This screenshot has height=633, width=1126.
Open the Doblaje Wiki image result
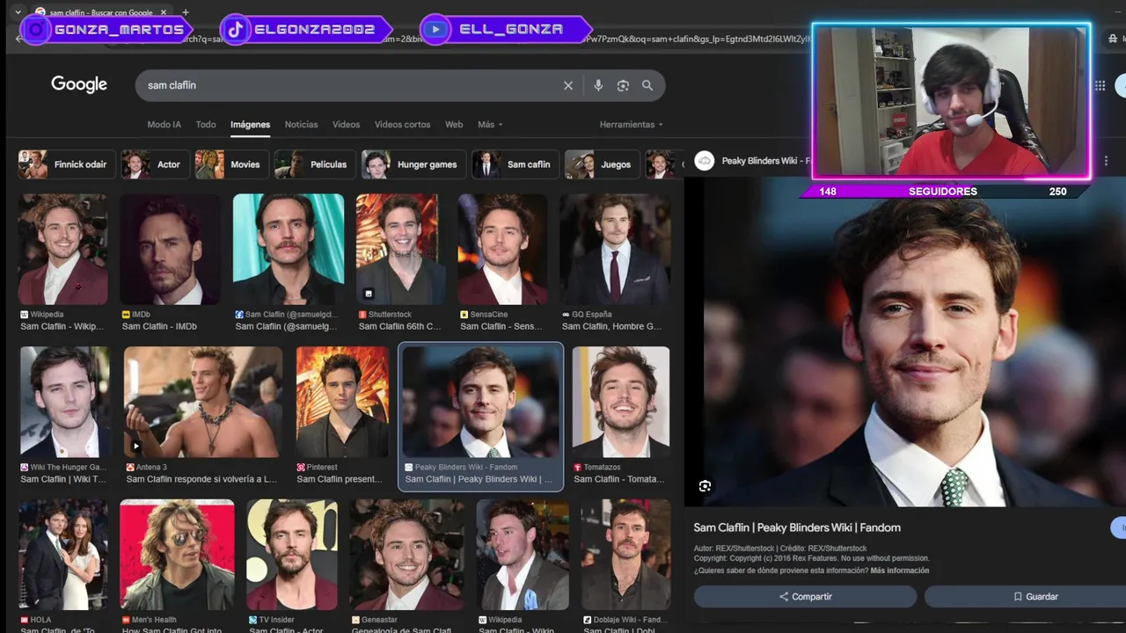[x=625, y=555]
